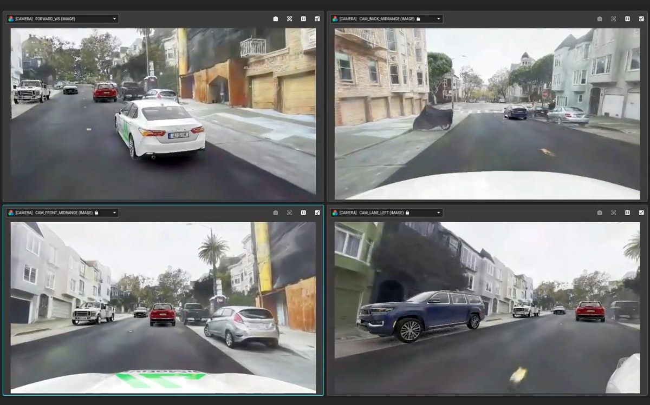650x405 pixels.
Task: Click the color-circles camera icon in CAM_LANE_LEFT selector
Action: [x=335, y=213]
